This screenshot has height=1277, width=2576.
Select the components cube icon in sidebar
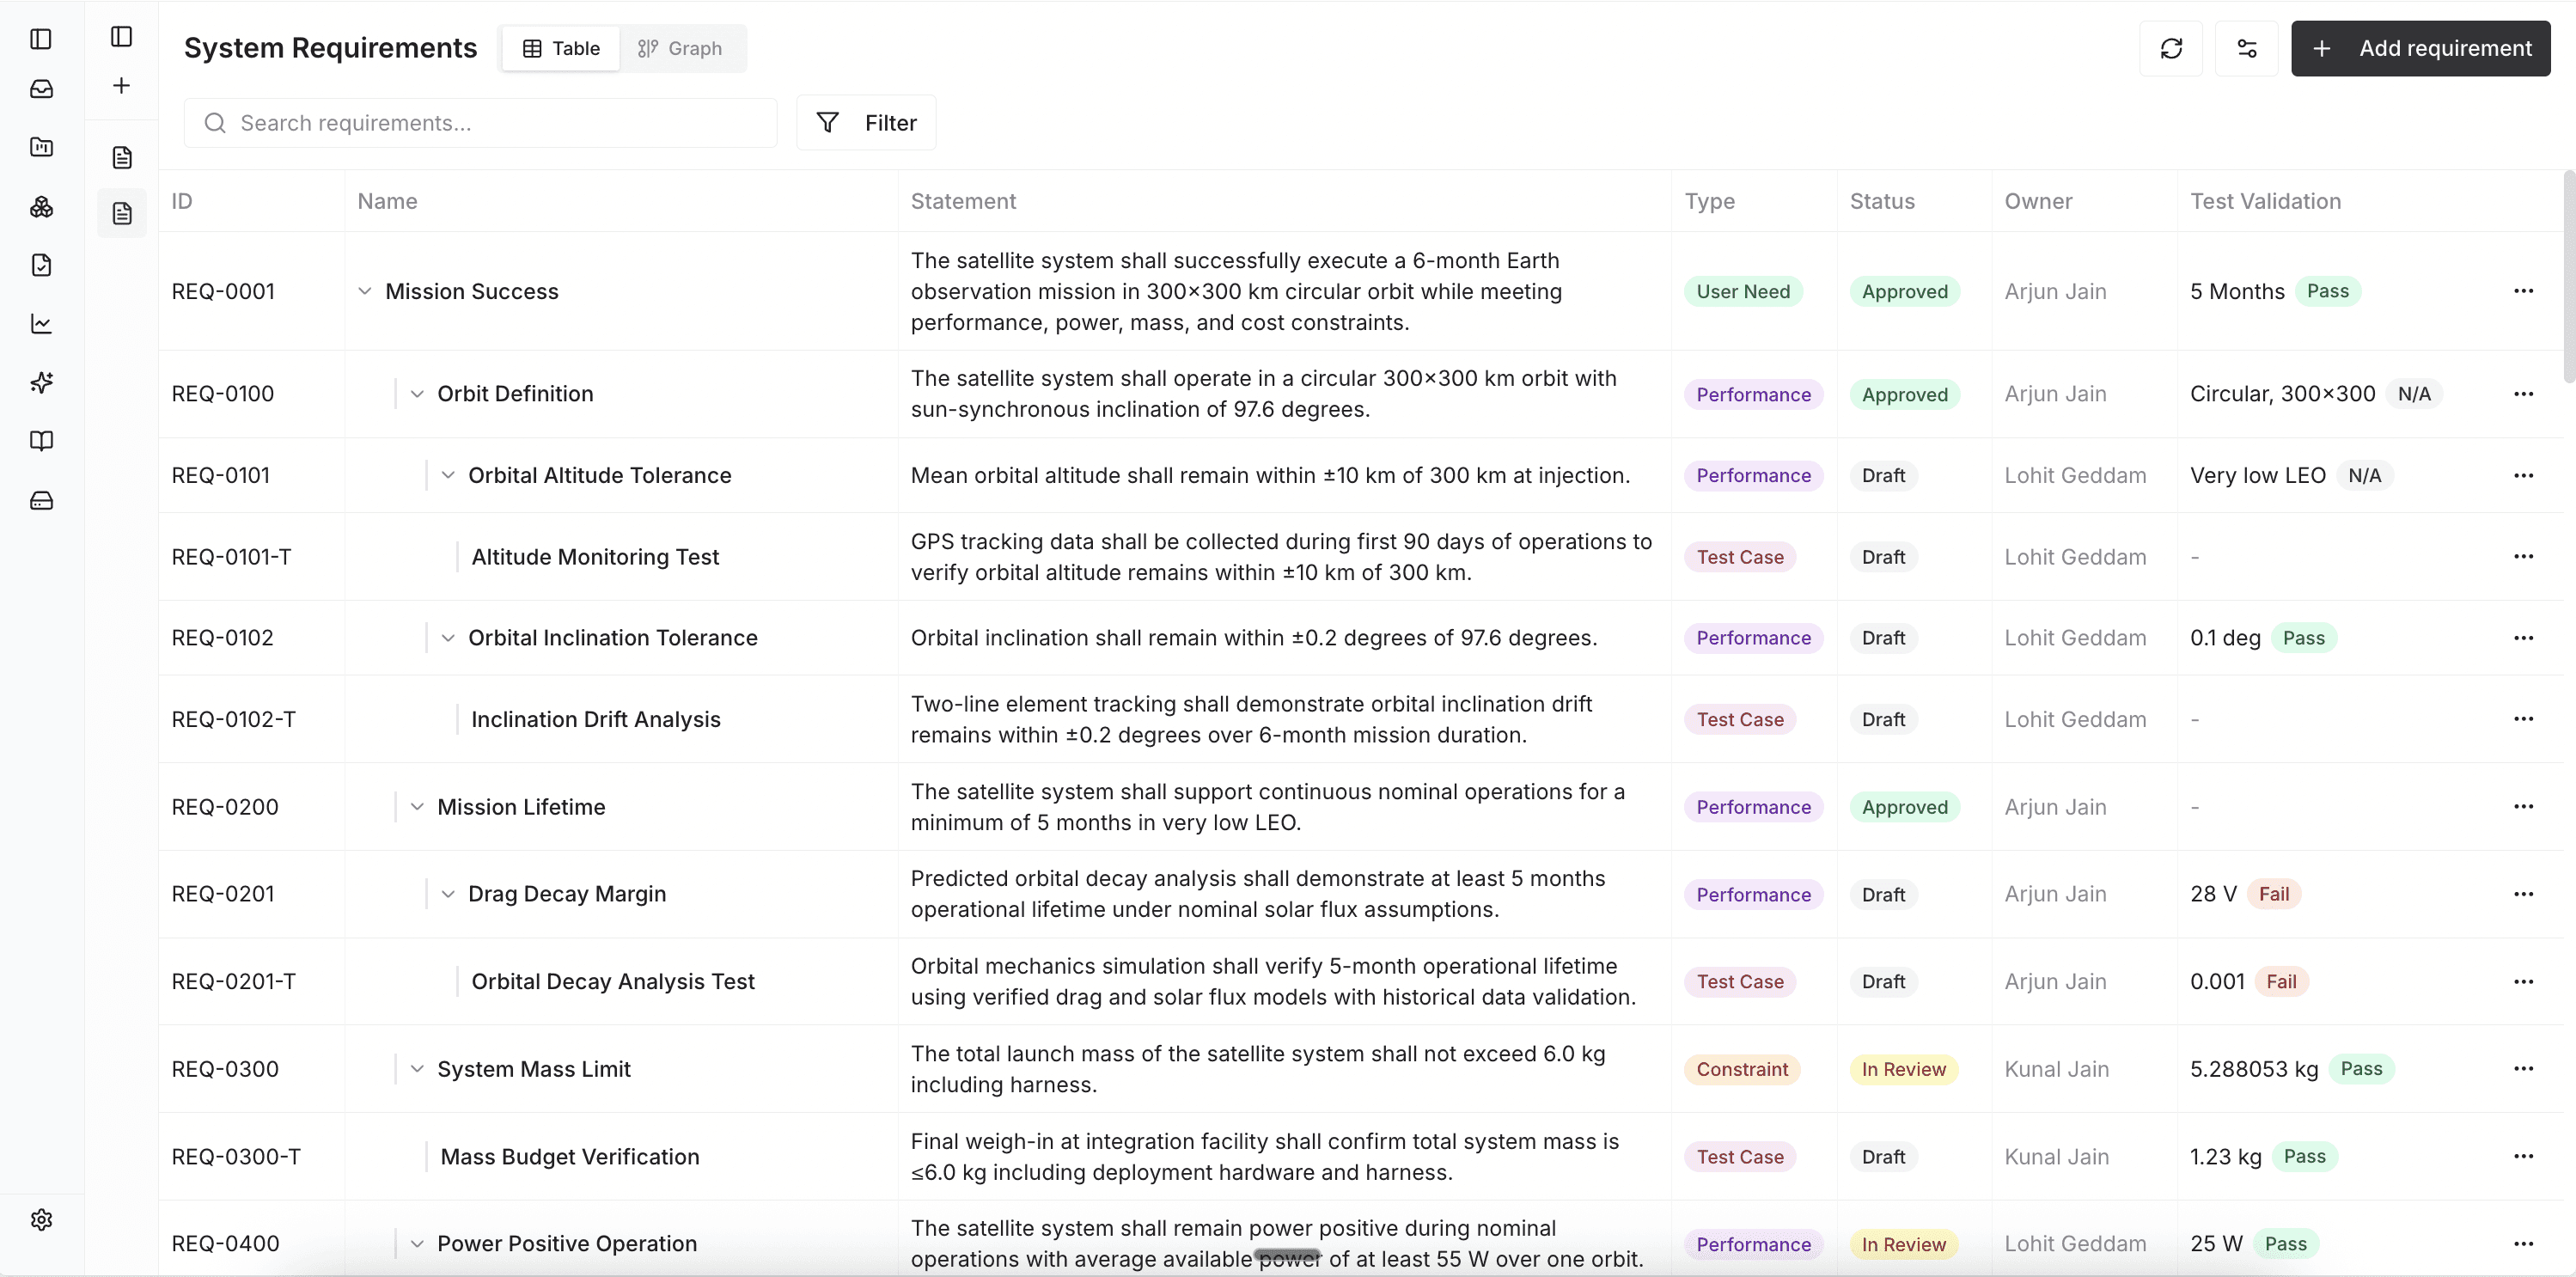click(41, 207)
